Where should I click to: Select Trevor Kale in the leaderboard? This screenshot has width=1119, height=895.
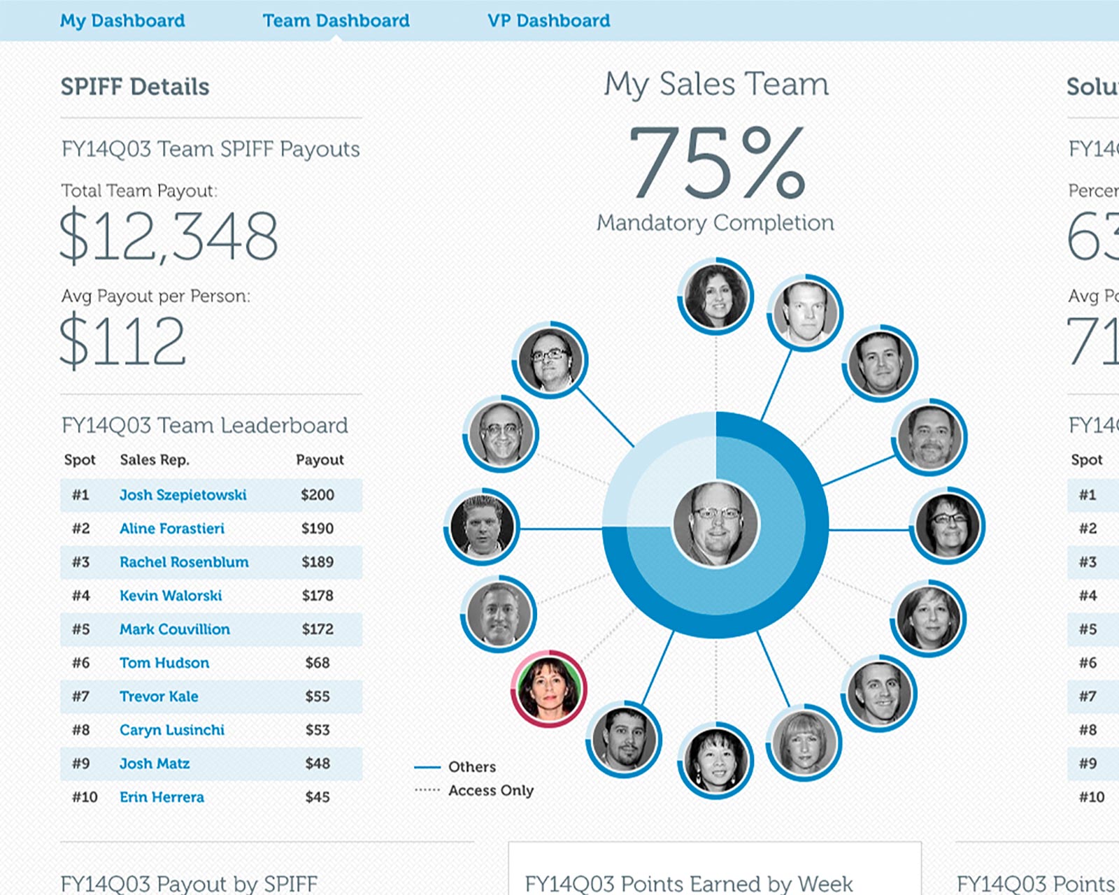point(159,696)
